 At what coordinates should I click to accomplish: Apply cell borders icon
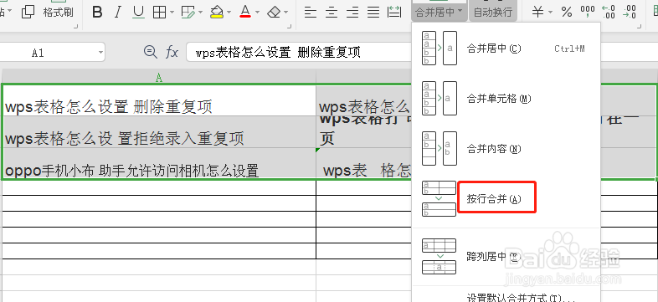(x=159, y=13)
